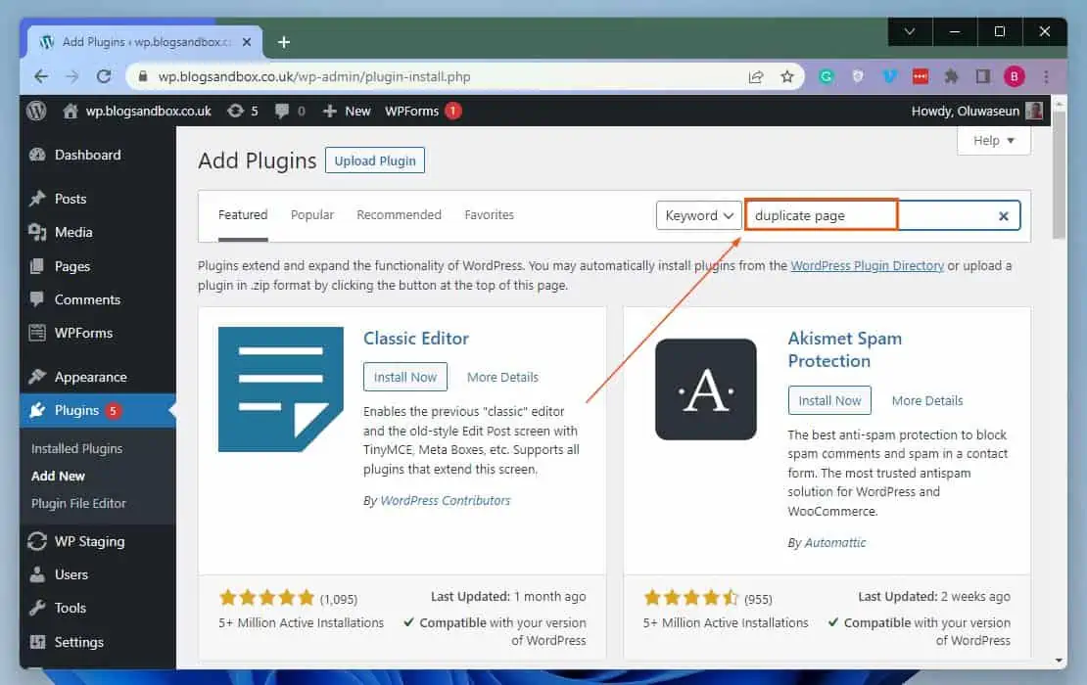Toggle the browser side panel

pos(983,76)
